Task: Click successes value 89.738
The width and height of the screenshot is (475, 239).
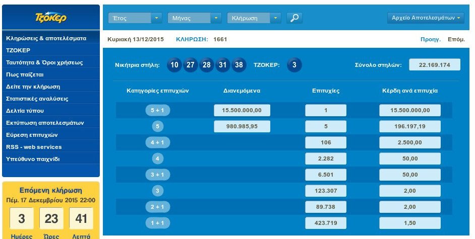Action: 326,207
